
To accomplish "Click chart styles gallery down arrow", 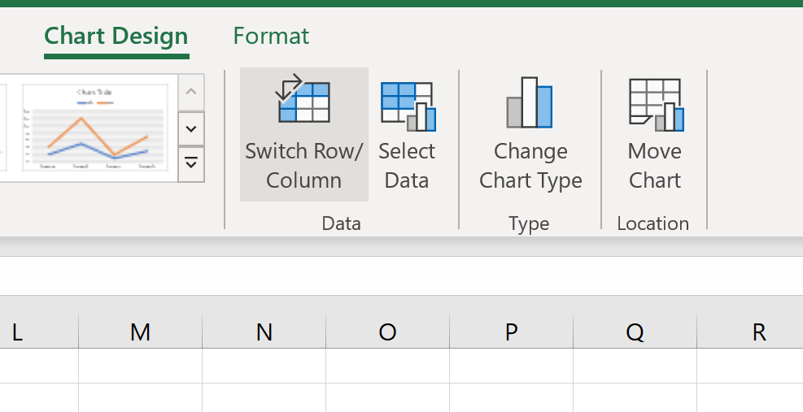I will (x=191, y=128).
